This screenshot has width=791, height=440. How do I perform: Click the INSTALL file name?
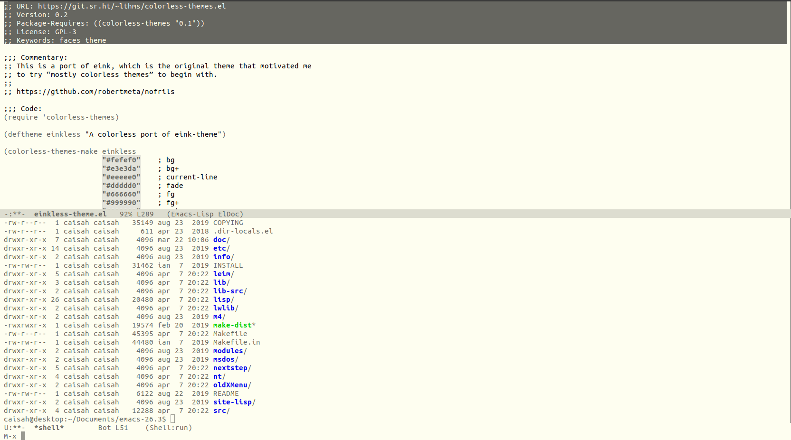(228, 265)
